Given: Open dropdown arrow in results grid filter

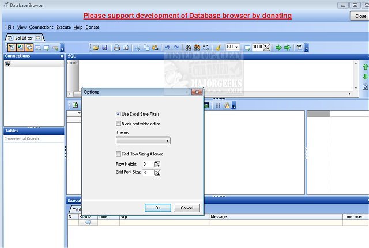Looking at the screenshot, I should click(79, 113).
